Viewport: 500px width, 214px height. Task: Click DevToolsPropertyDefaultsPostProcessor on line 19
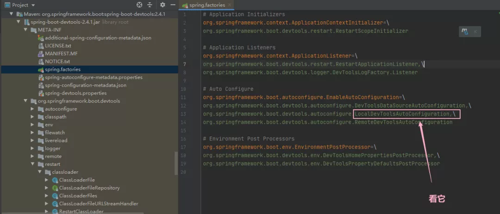coord(381,164)
